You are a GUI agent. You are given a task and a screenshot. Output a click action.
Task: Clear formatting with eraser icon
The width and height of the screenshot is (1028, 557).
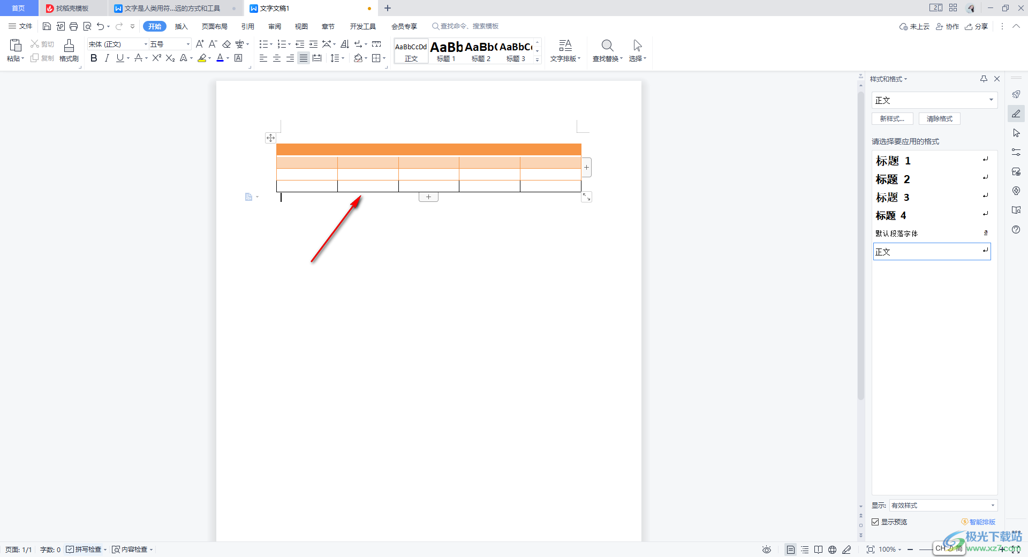(x=226, y=44)
